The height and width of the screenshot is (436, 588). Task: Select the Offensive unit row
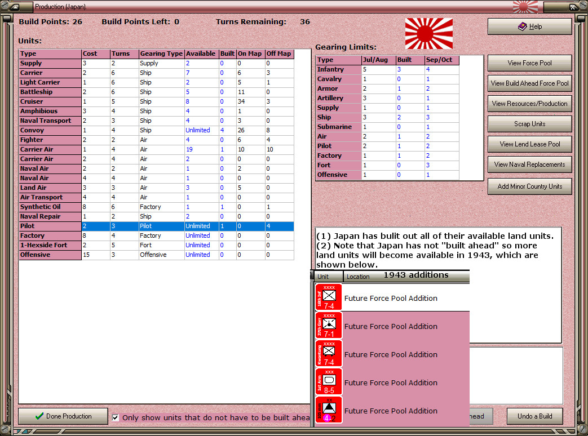[x=156, y=255]
